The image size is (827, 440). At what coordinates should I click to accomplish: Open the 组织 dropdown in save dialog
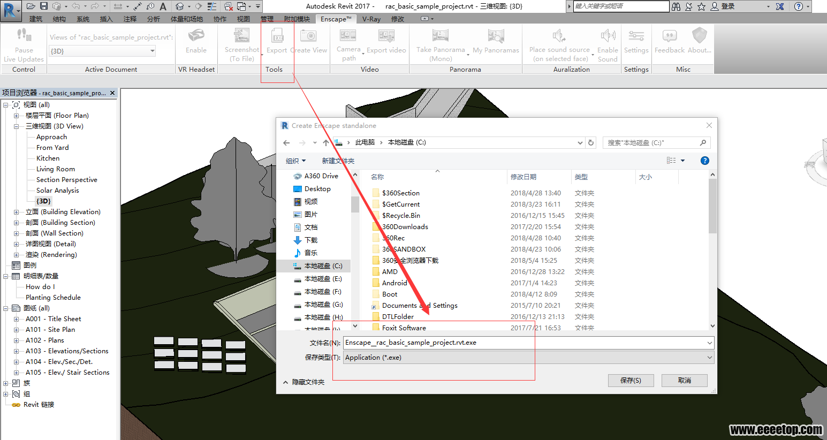pyautogui.click(x=295, y=161)
